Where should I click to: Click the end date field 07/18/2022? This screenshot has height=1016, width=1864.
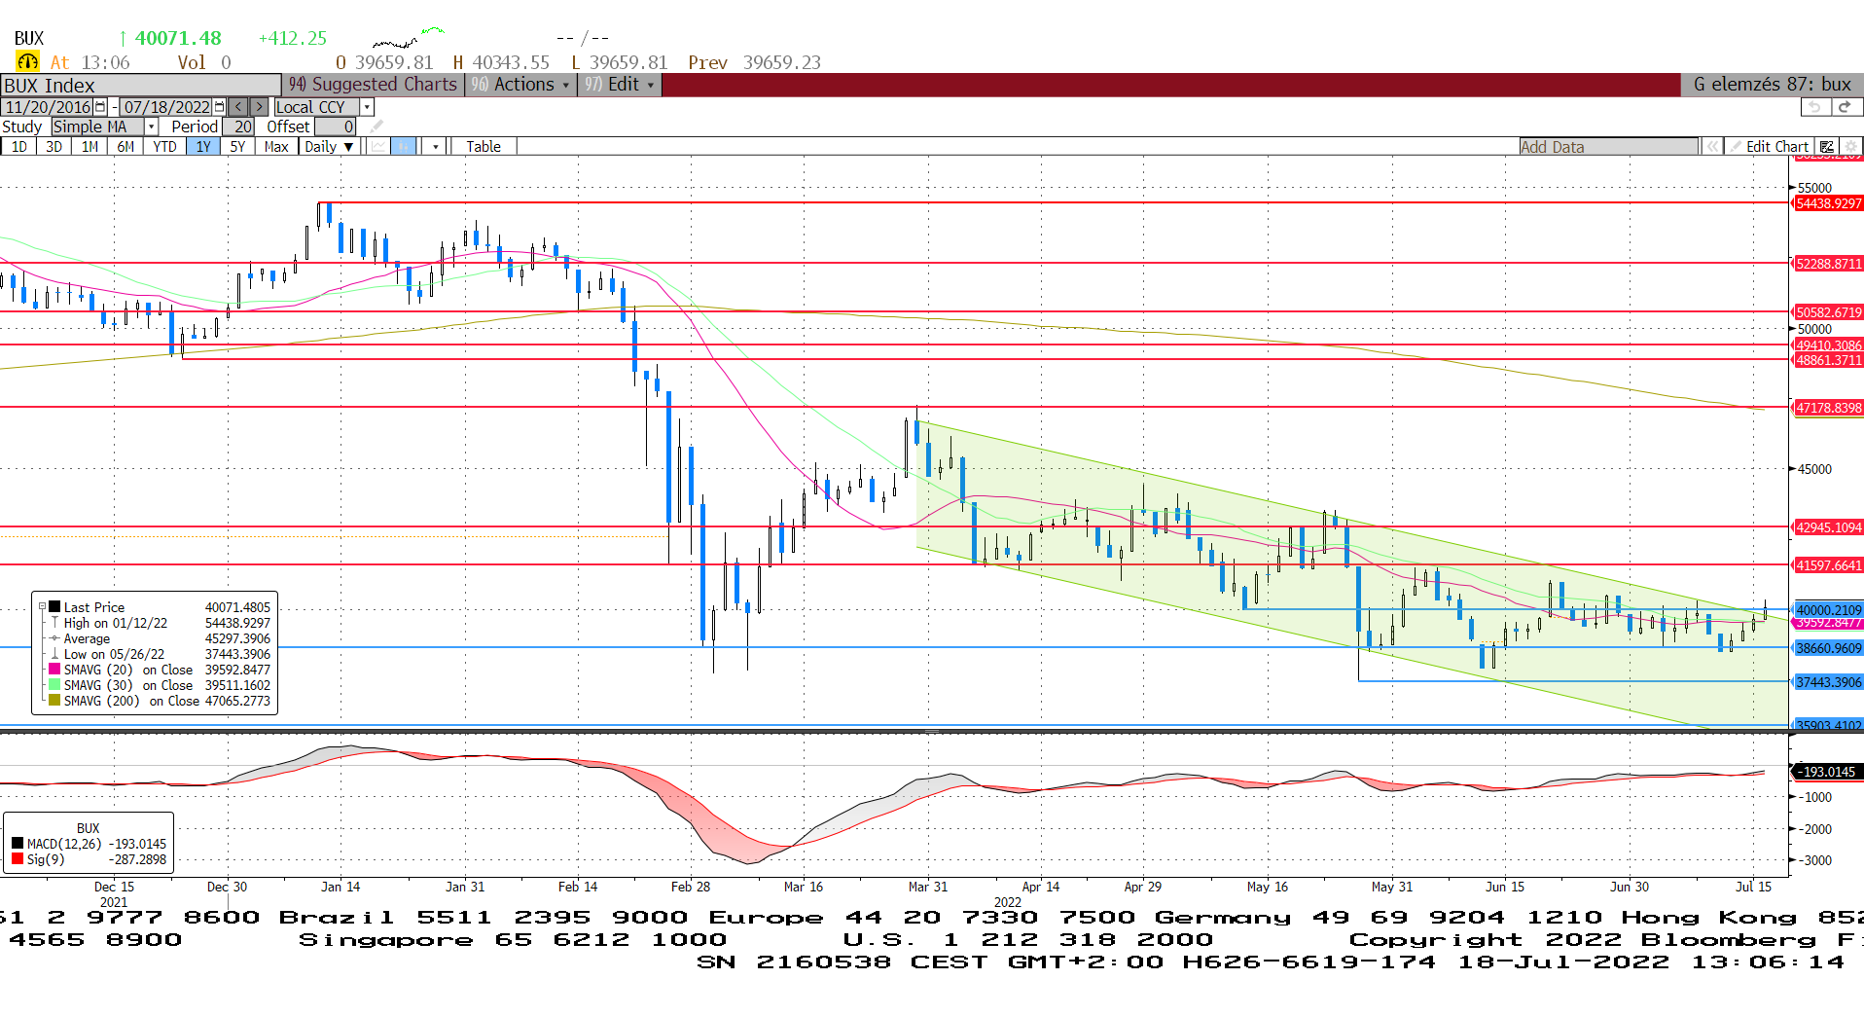click(x=166, y=107)
